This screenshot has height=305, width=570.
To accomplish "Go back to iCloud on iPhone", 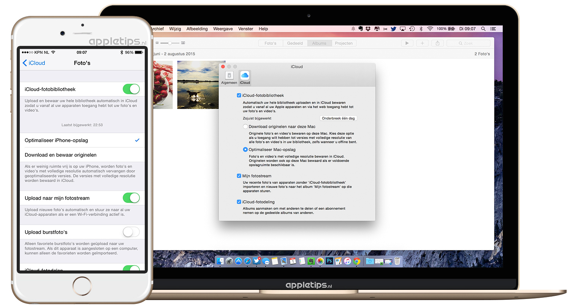I will [x=34, y=63].
